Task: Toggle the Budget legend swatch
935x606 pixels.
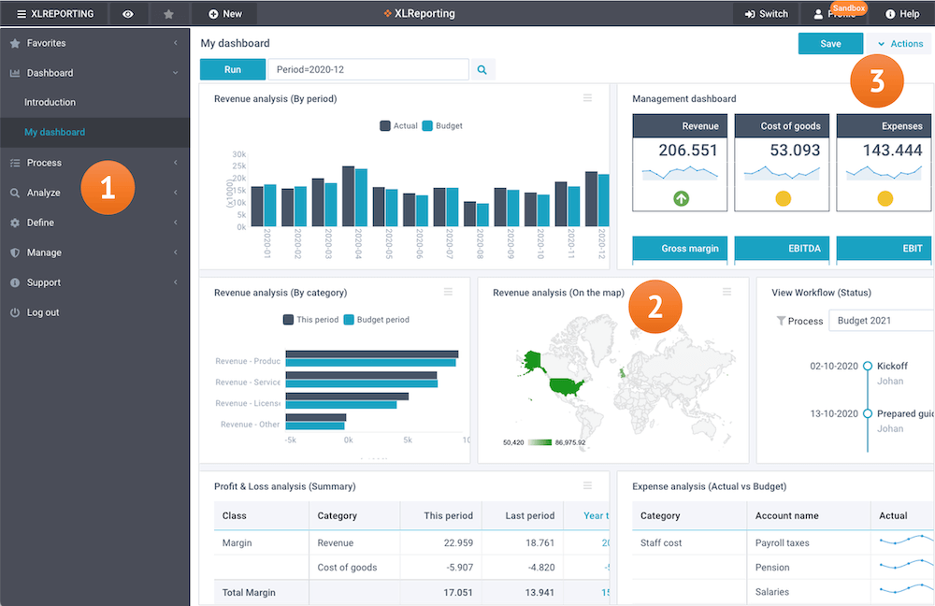Action: tap(427, 126)
